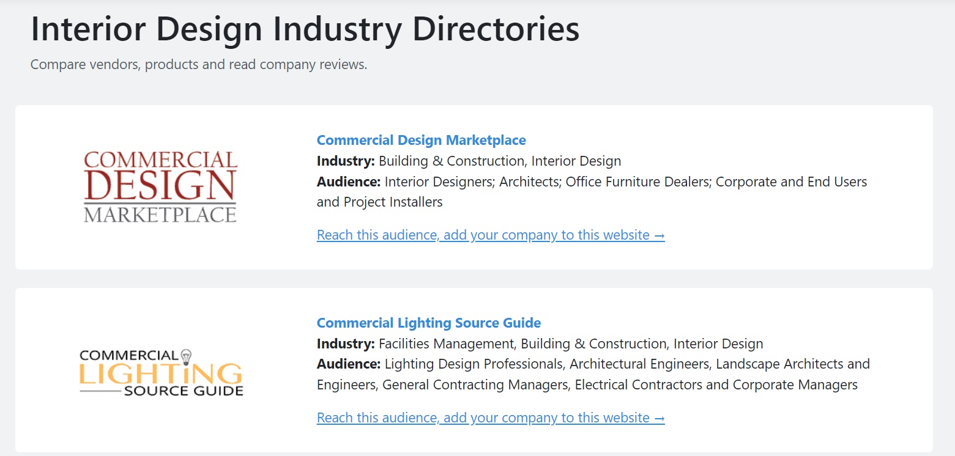Open the Commercial Lighting Source Guide title link

pos(429,323)
